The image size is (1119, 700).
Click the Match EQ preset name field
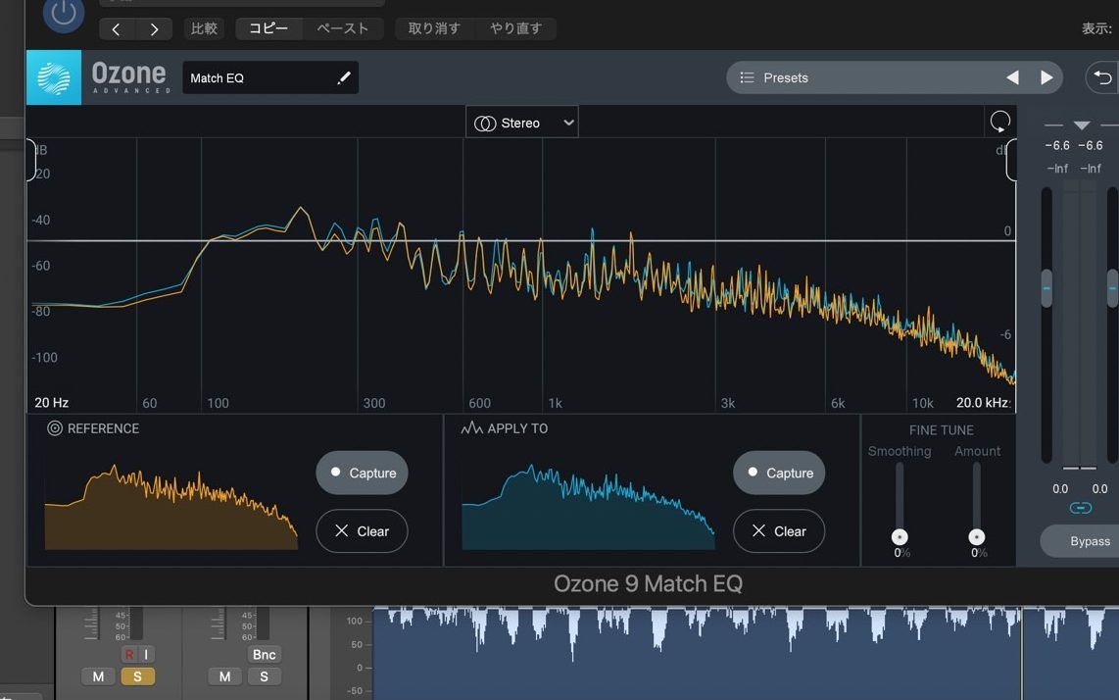click(x=257, y=78)
